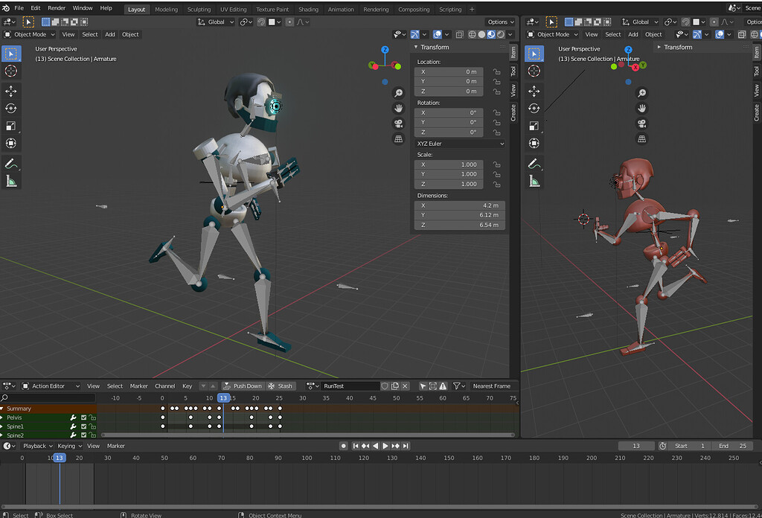This screenshot has width=762, height=518.
Task: Select the Rotate tool in left viewport
Action: click(11, 108)
